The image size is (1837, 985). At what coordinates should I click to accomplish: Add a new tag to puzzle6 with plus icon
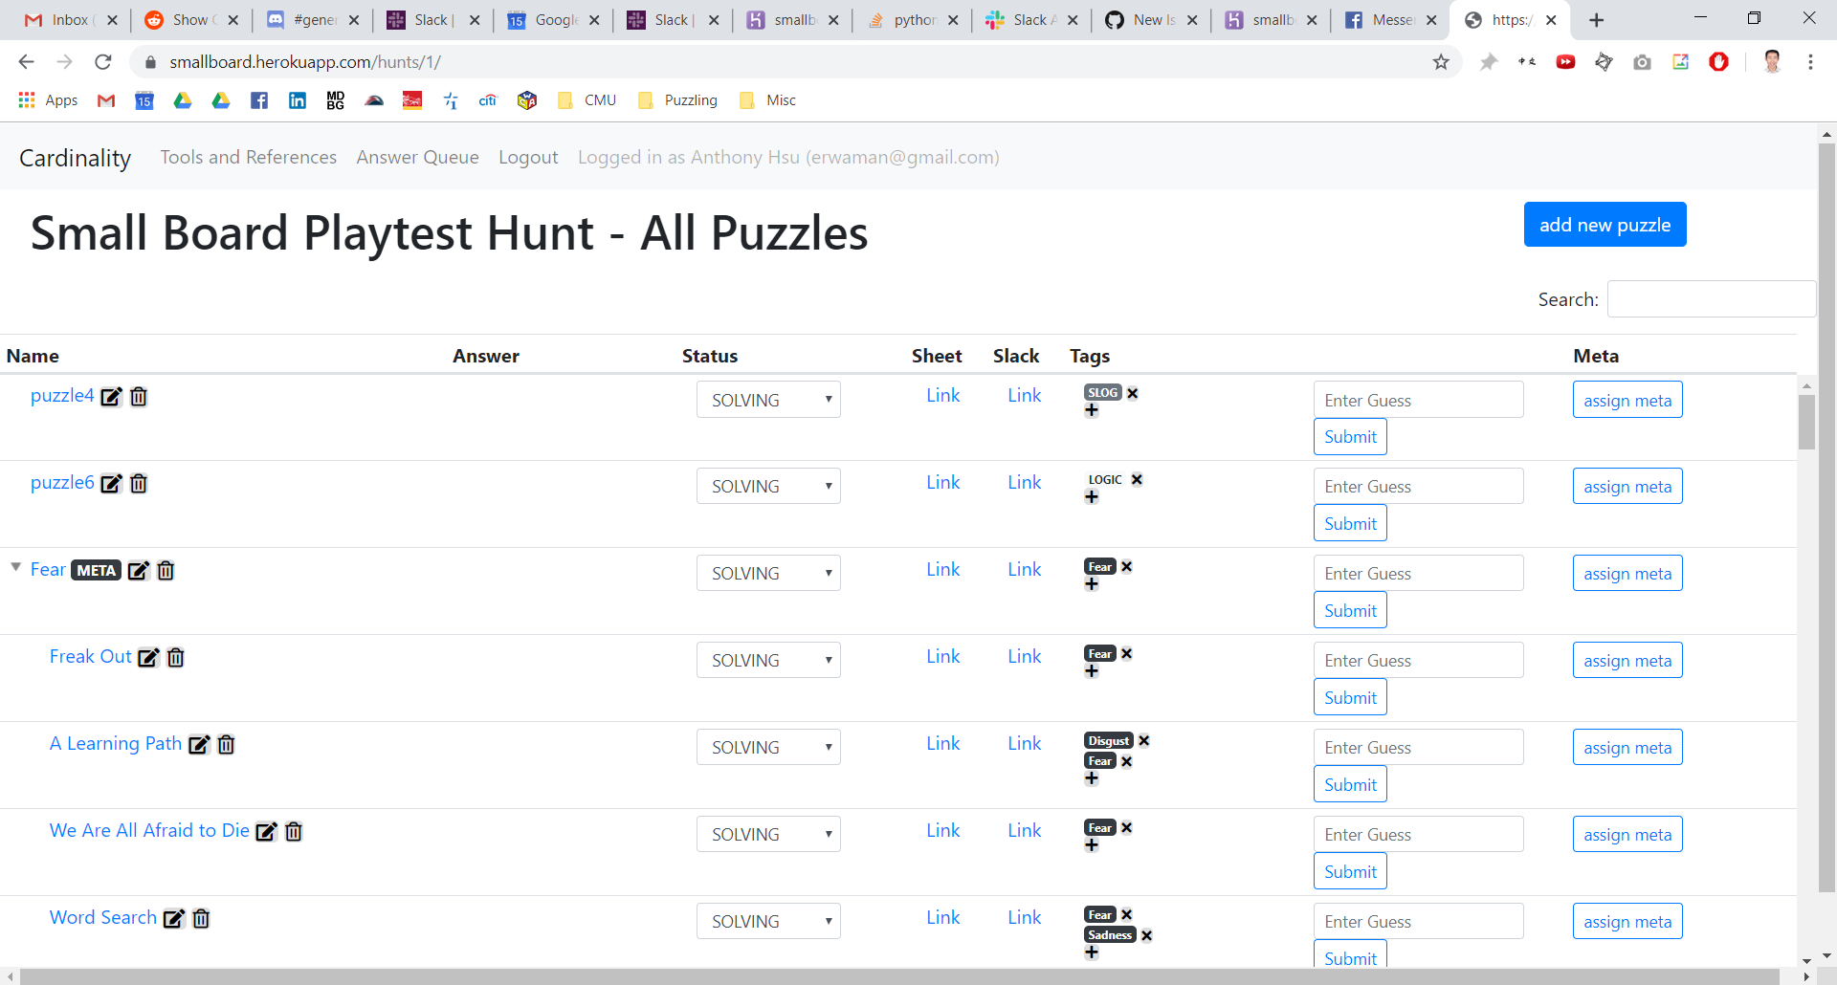coord(1093,496)
